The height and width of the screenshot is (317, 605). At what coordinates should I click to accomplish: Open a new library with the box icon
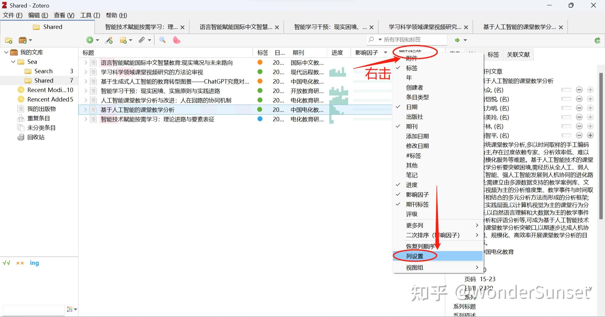(x=23, y=40)
